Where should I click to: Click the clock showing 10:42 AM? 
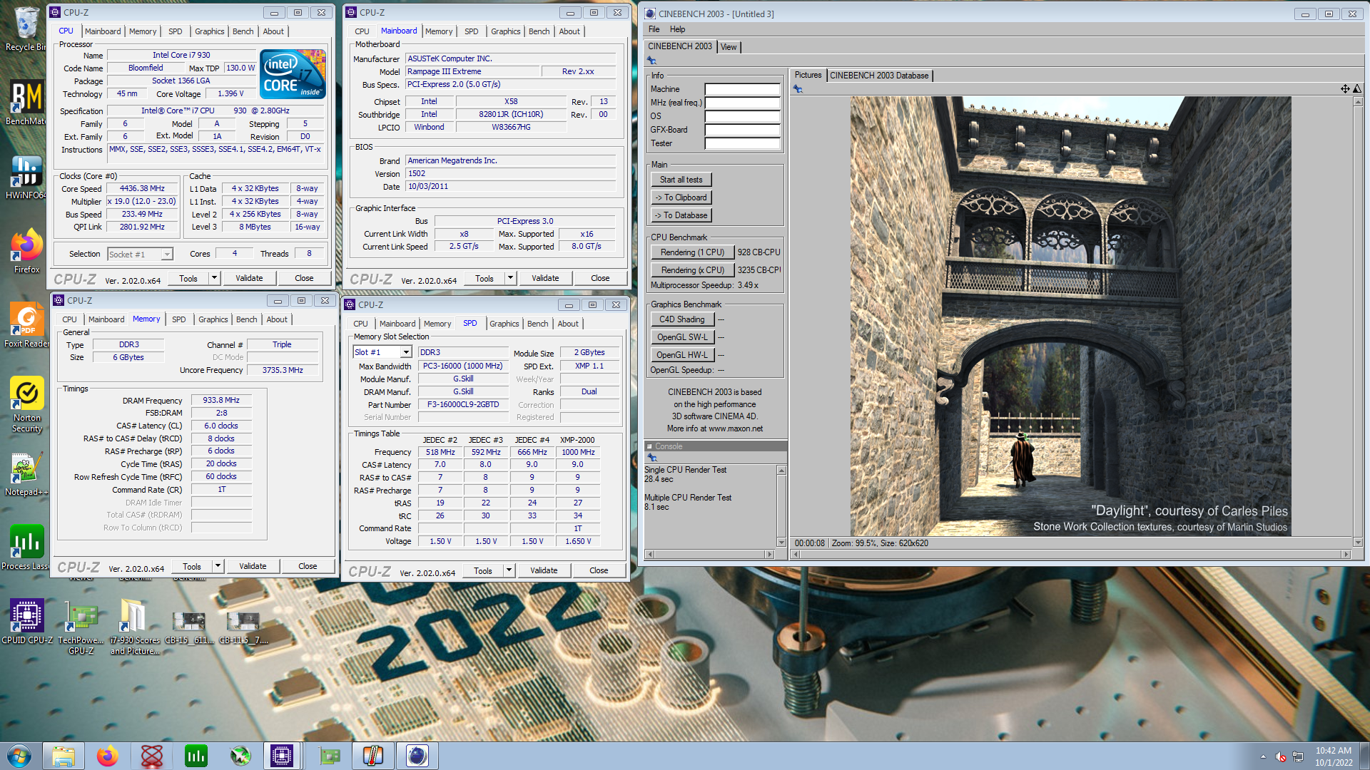point(1334,751)
